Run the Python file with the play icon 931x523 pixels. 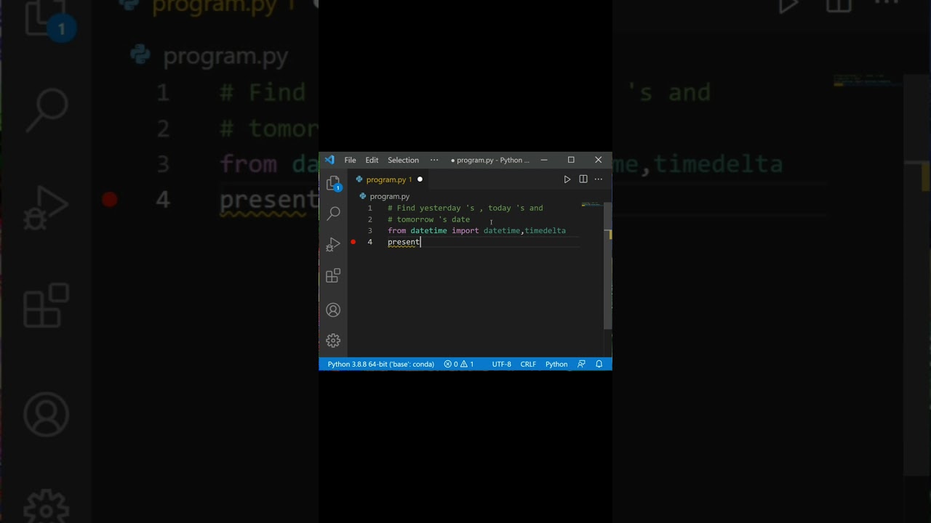(567, 179)
